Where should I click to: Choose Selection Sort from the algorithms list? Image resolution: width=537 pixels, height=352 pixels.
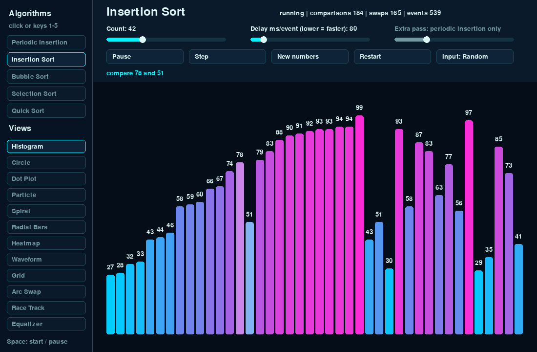click(46, 94)
